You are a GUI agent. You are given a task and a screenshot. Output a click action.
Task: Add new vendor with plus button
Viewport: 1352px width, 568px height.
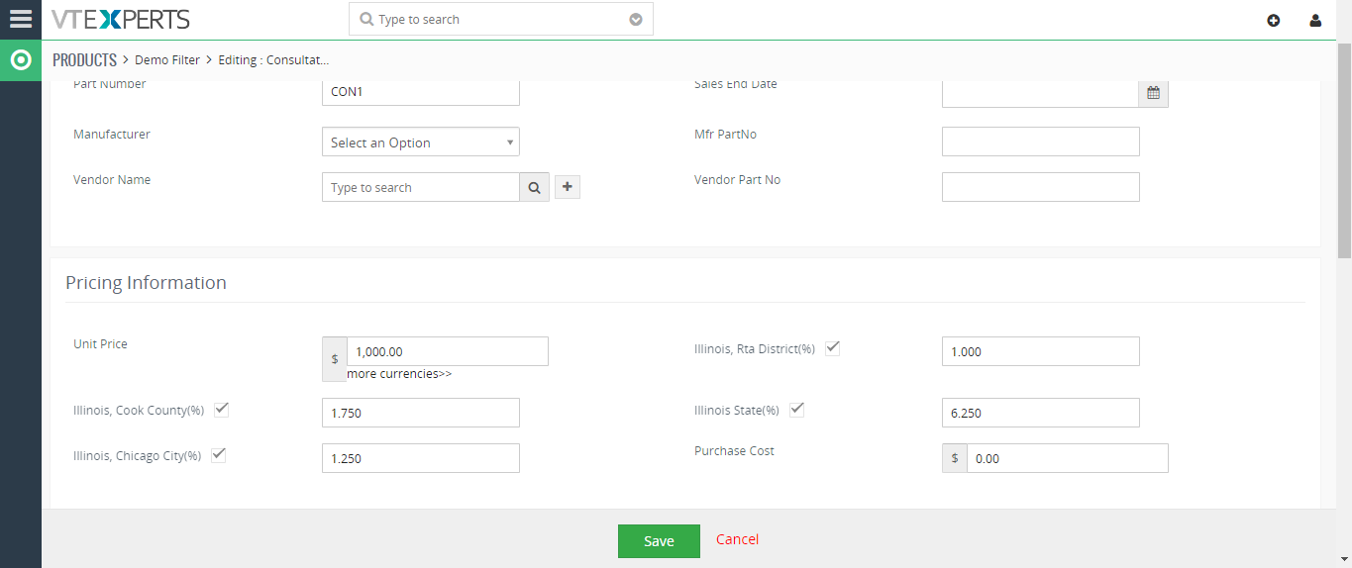click(567, 186)
